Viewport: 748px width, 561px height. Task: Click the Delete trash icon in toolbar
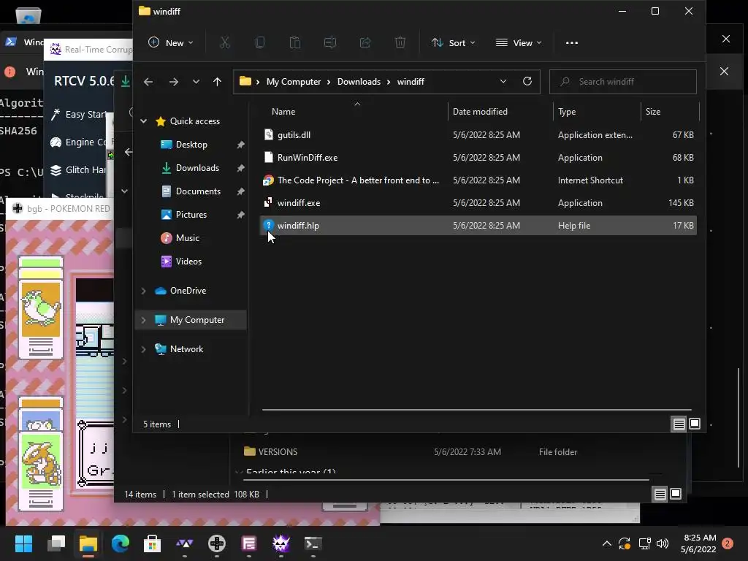400,43
